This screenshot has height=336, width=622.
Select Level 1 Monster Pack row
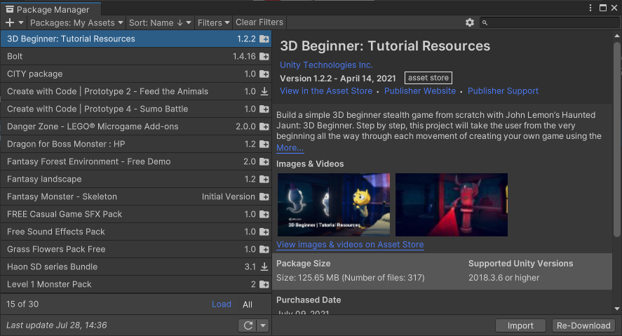point(135,284)
